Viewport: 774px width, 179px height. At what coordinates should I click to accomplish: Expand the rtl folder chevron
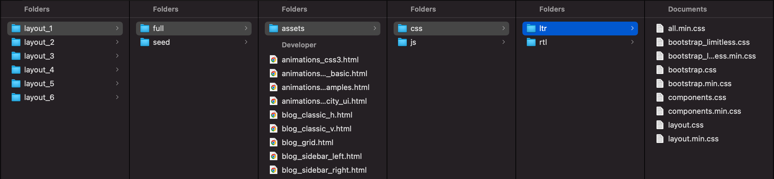[x=632, y=42]
